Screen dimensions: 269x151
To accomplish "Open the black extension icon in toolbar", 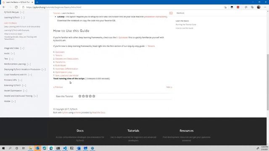I will pyautogui.click(x=232, y=7).
